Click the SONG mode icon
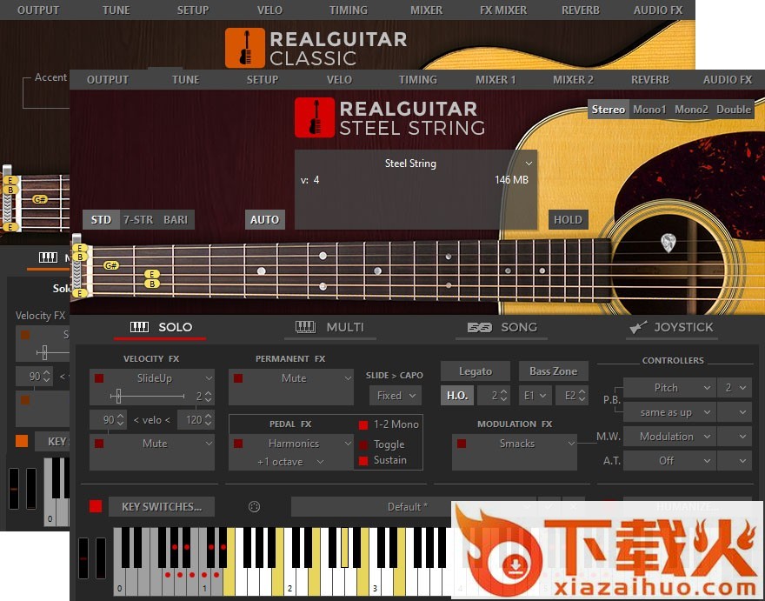This screenshot has height=601, width=765. tap(480, 327)
